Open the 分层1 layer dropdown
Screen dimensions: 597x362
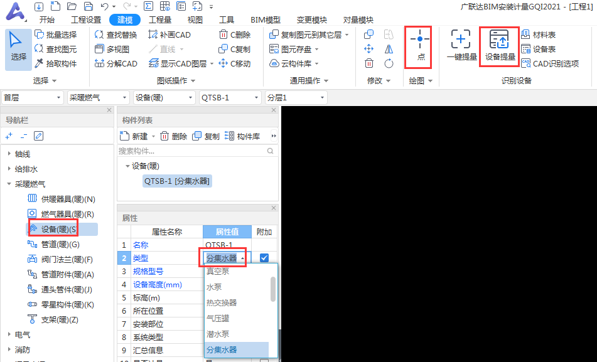point(296,98)
